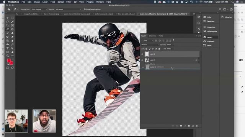The width and height of the screenshot is (245, 137).
Task: Open the Image menu
Action: pyautogui.click(x=37, y=2)
